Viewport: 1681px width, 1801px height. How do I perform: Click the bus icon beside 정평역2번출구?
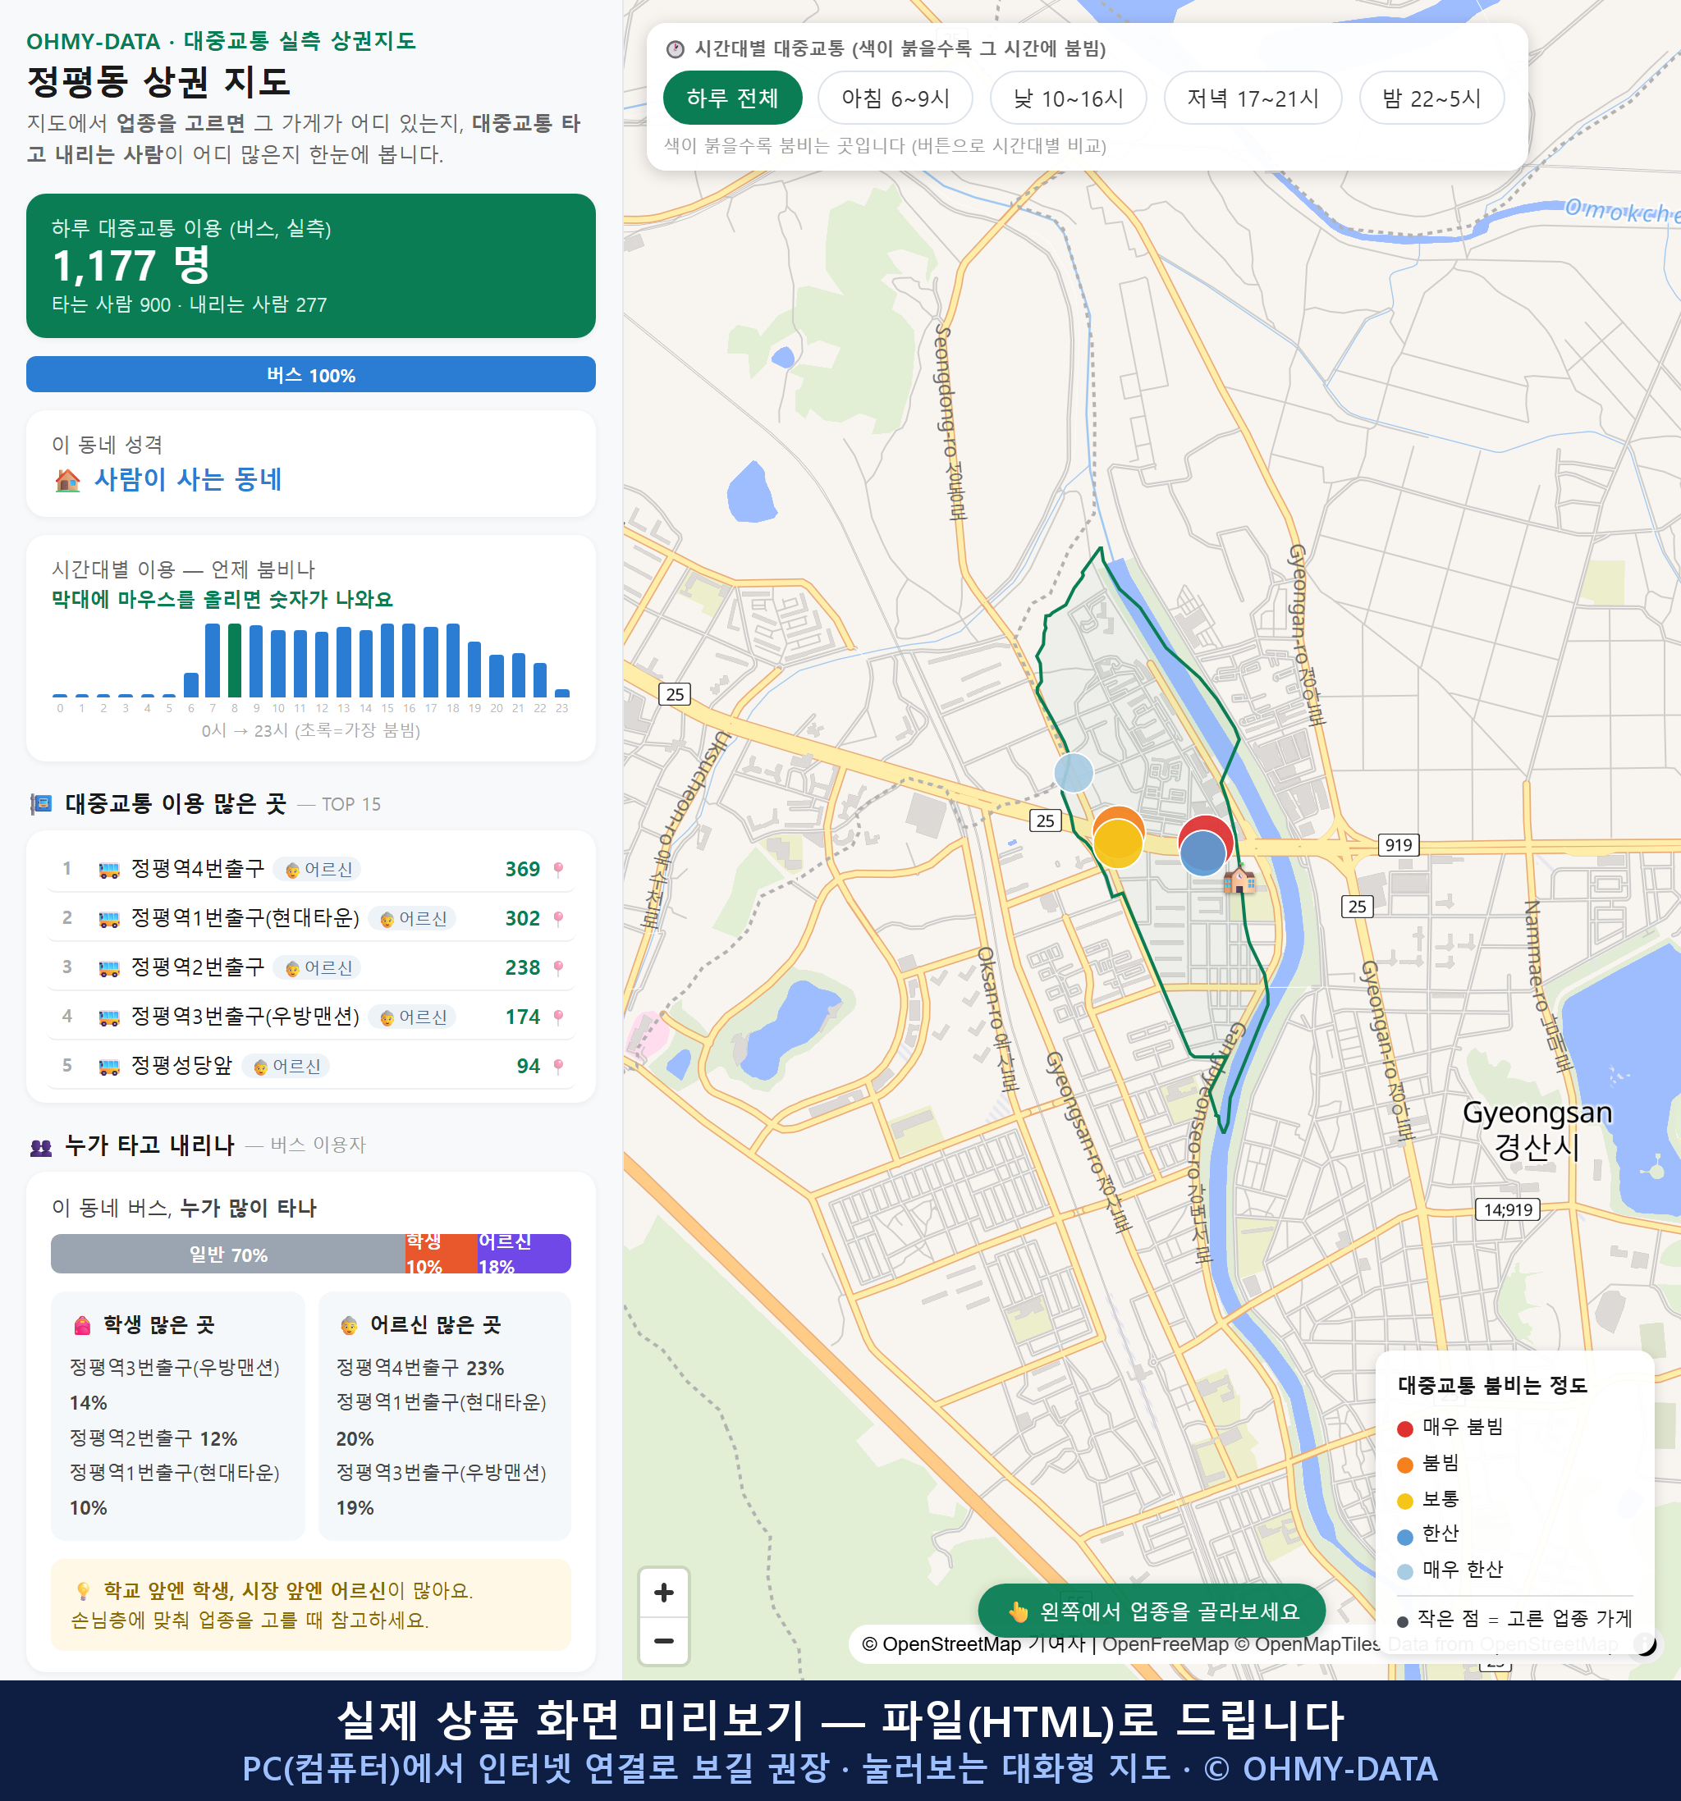coord(108,967)
